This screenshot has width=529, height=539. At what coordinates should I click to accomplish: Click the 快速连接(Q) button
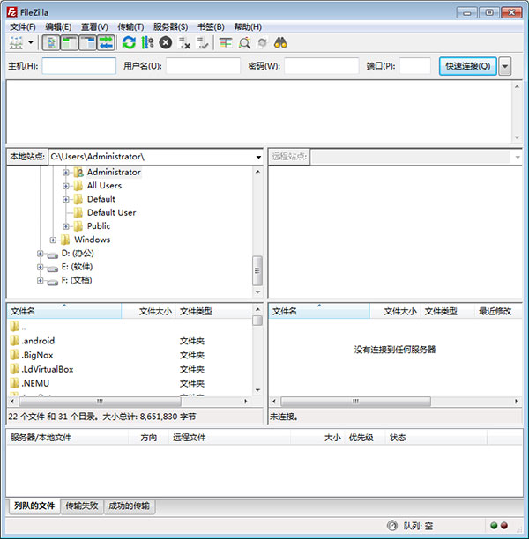468,66
